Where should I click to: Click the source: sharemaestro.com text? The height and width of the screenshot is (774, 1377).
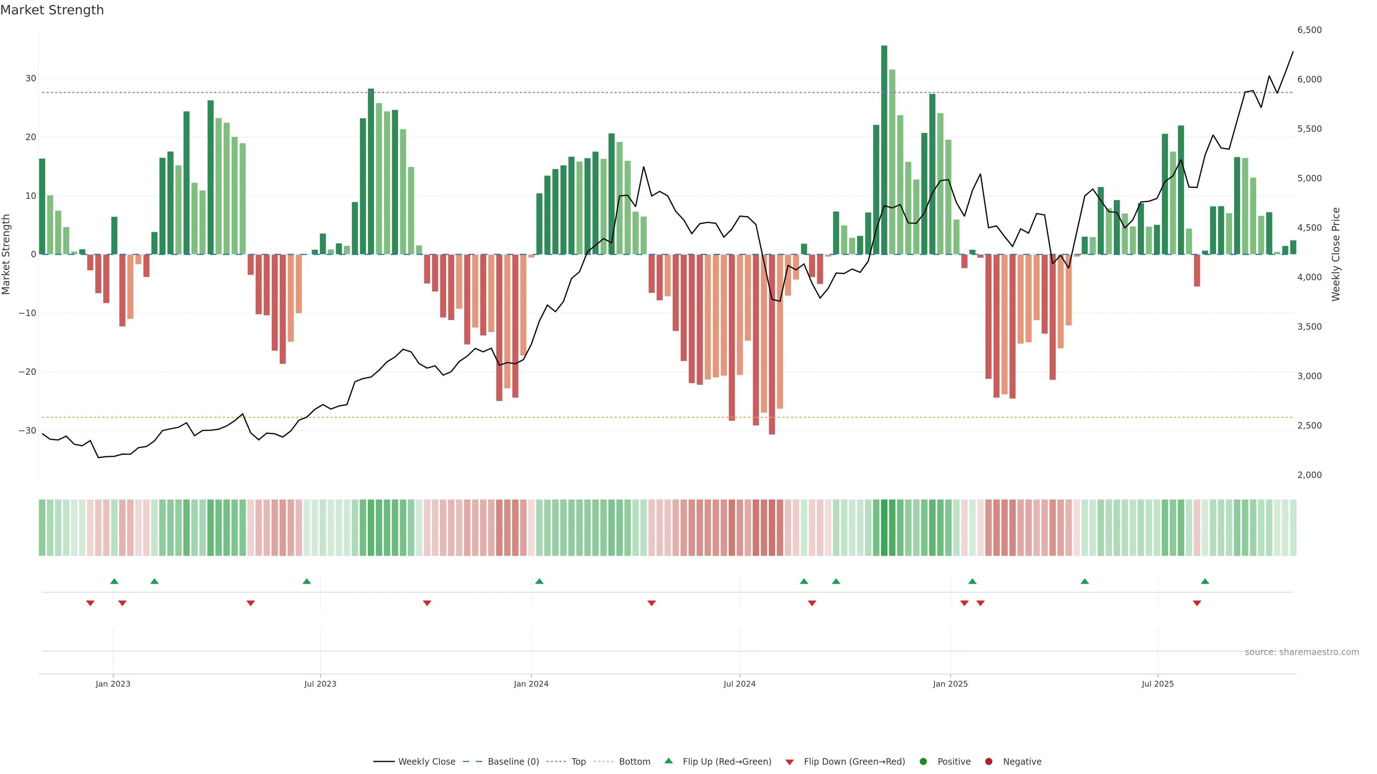pyautogui.click(x=1302, y=652)
